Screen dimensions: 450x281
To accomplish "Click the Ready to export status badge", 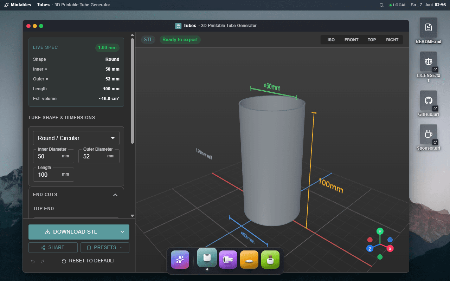I will 180,40.
